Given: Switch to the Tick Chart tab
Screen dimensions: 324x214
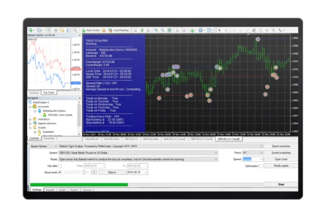Looking at the screenshot, I should pyautogui.click(x=49, y=92).
